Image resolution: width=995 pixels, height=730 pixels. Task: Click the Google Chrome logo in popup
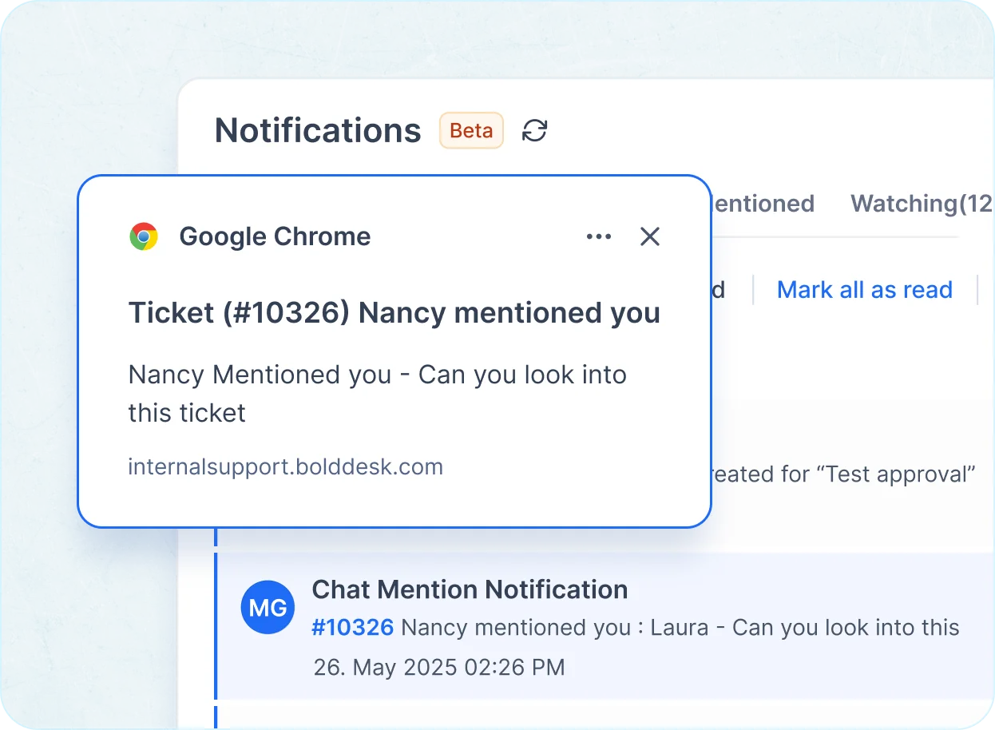[144, 236]
